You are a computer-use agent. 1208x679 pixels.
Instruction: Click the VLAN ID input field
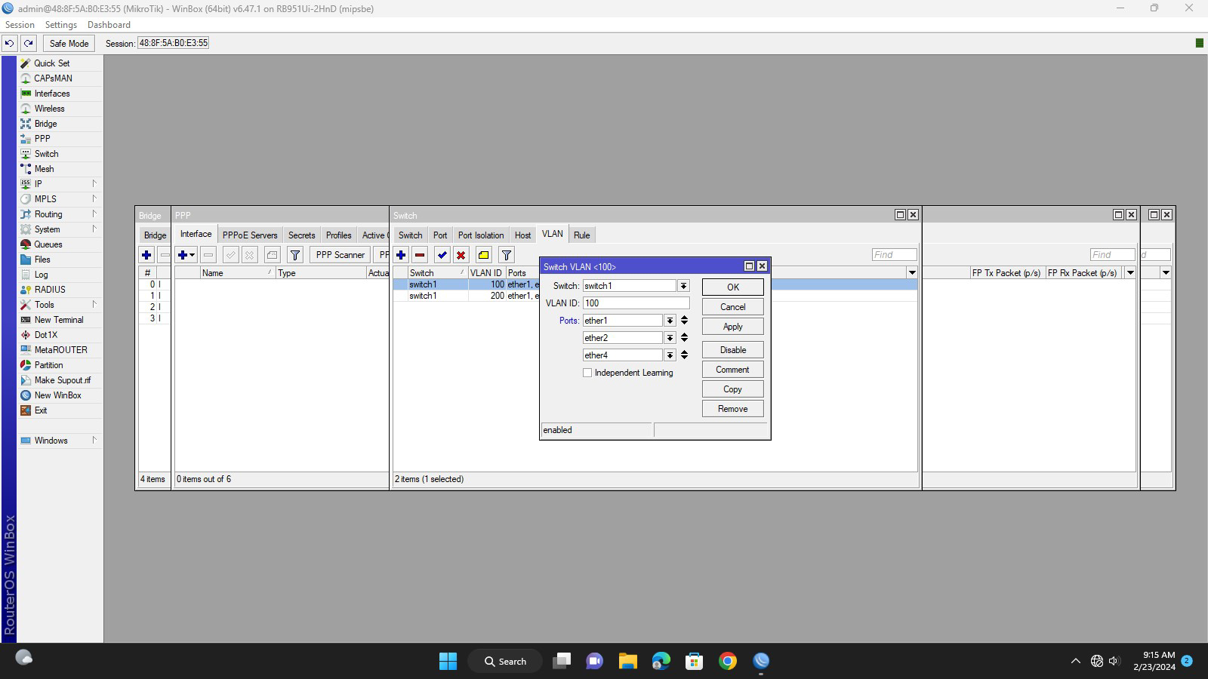click(636, 303)
